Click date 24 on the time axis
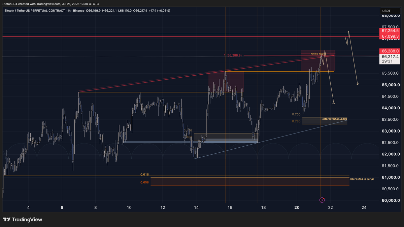This screenshot has height=227, width=404. [x=364, y=207]
